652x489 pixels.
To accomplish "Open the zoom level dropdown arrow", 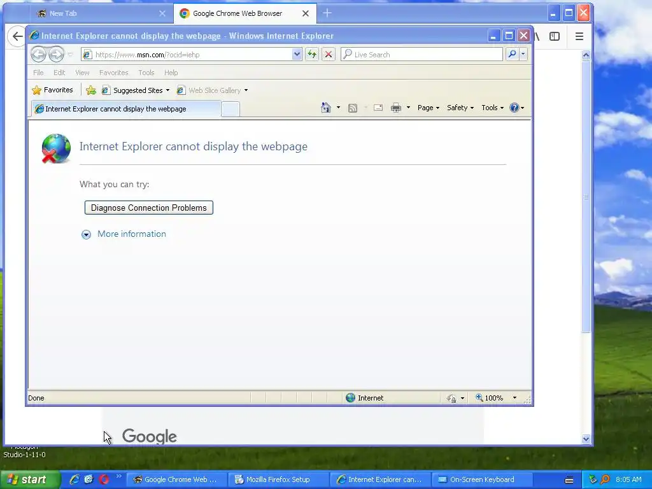I will pyautogui.click(x=514, y=398).
